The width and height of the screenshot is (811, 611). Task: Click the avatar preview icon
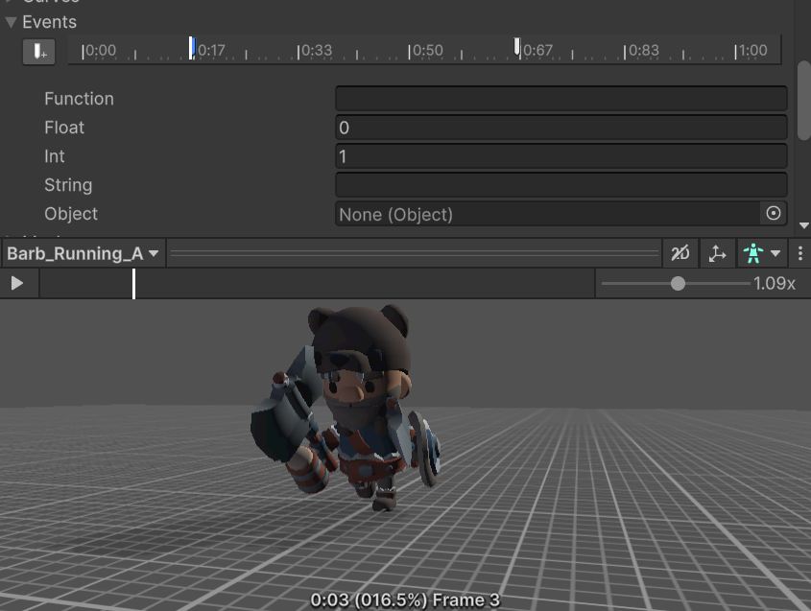tap(753, 252)
